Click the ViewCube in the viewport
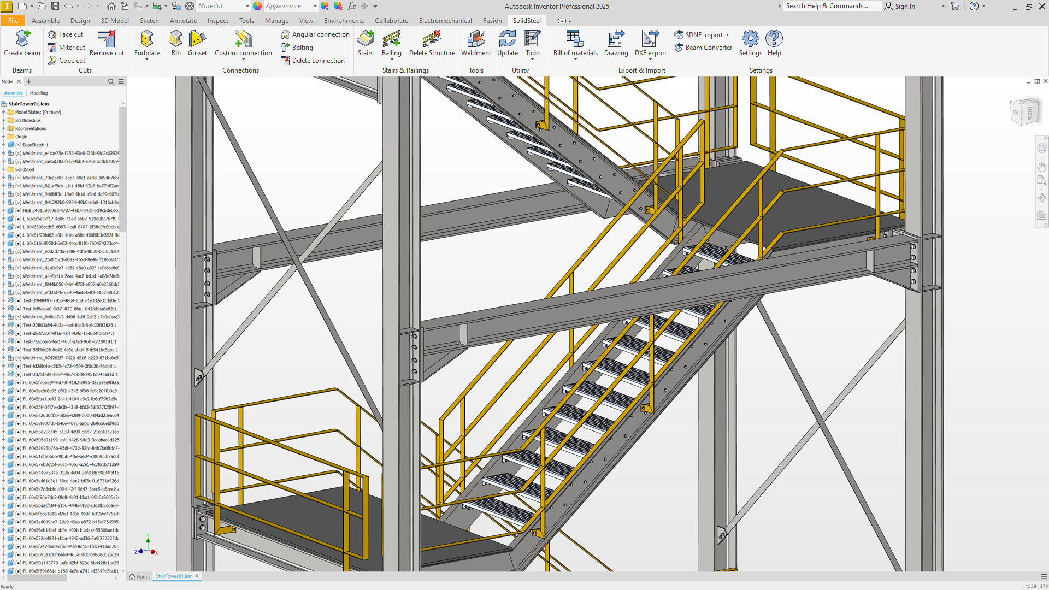Screen dimensions: 1049x590 click(x=1024, y=112)
